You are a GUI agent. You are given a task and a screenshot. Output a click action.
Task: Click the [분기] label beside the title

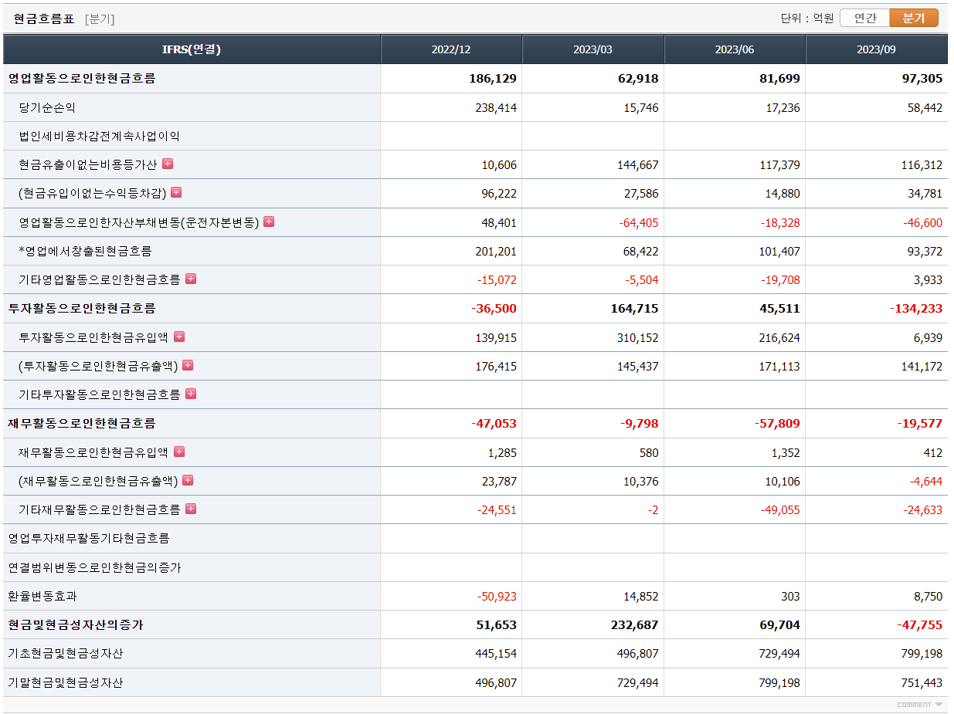click(100, 19)
